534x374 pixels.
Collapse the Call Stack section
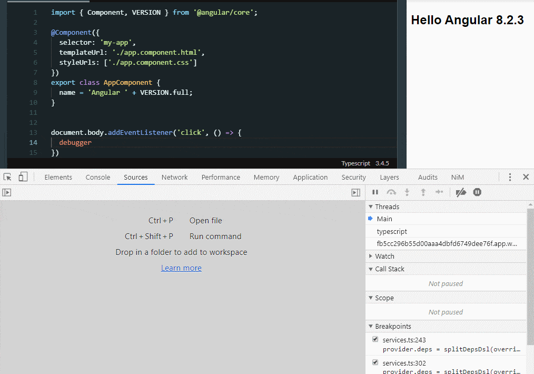tap(371, 269)
